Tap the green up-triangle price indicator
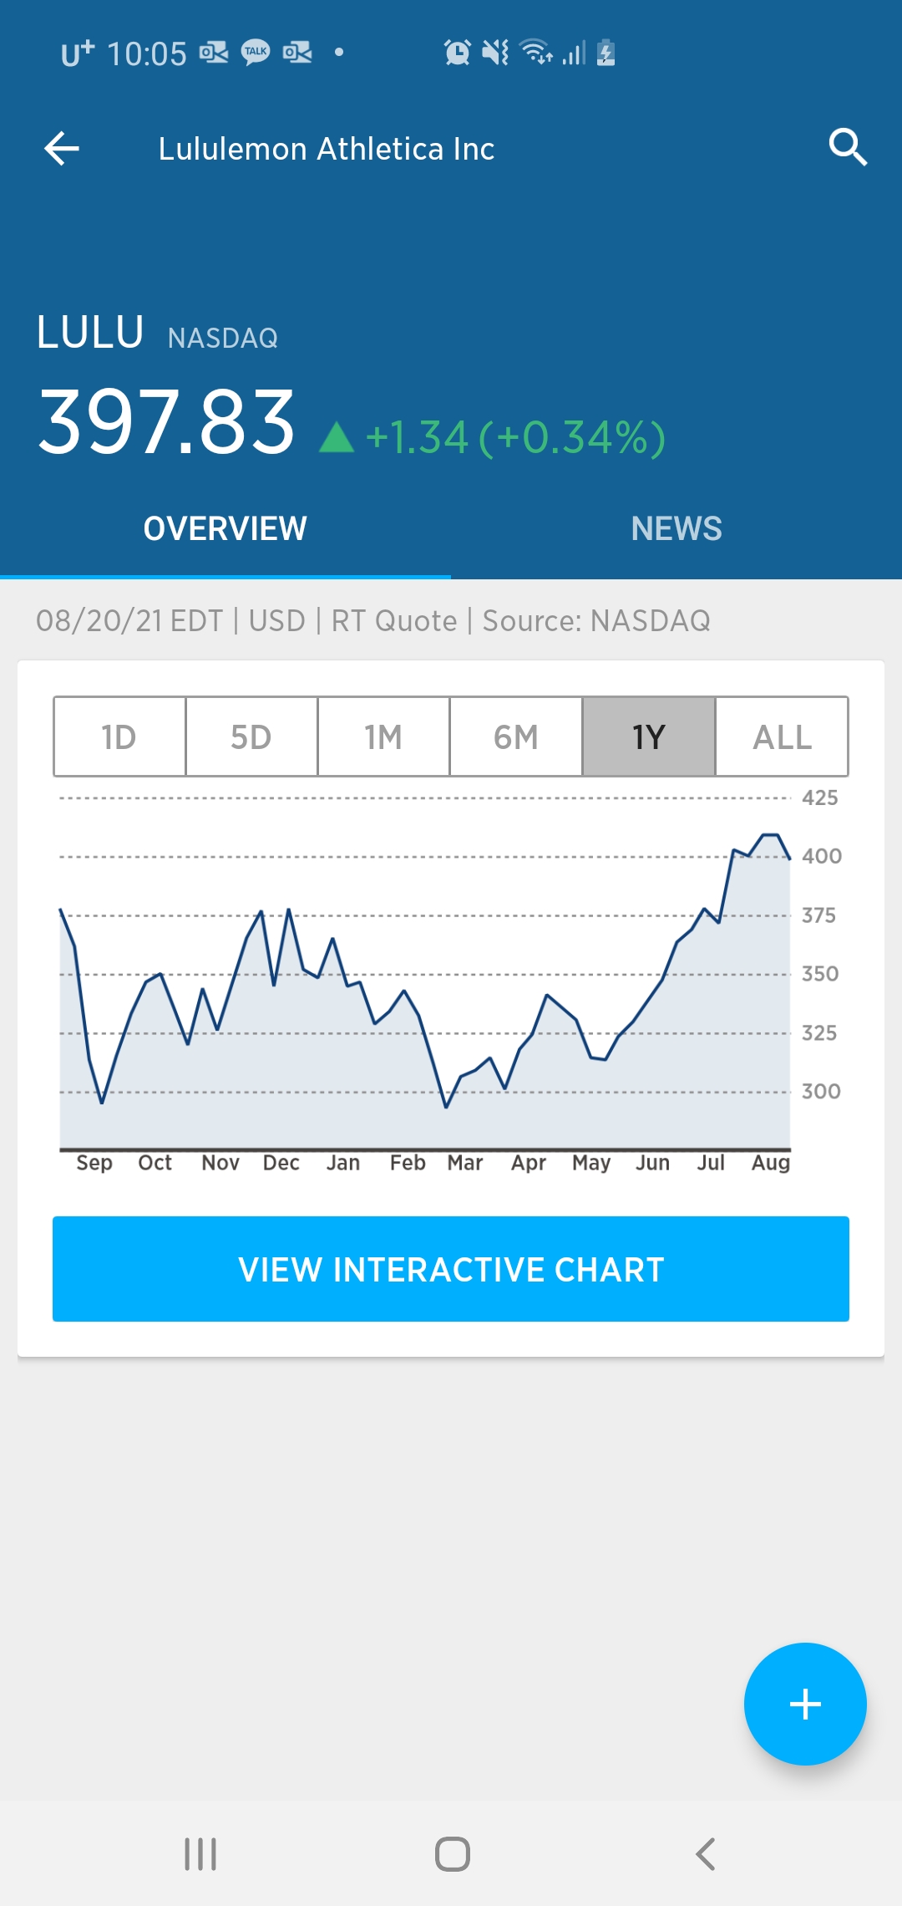Image resolution: width=902 pixels, height=1906 pixels. click(x=337, y=437)
